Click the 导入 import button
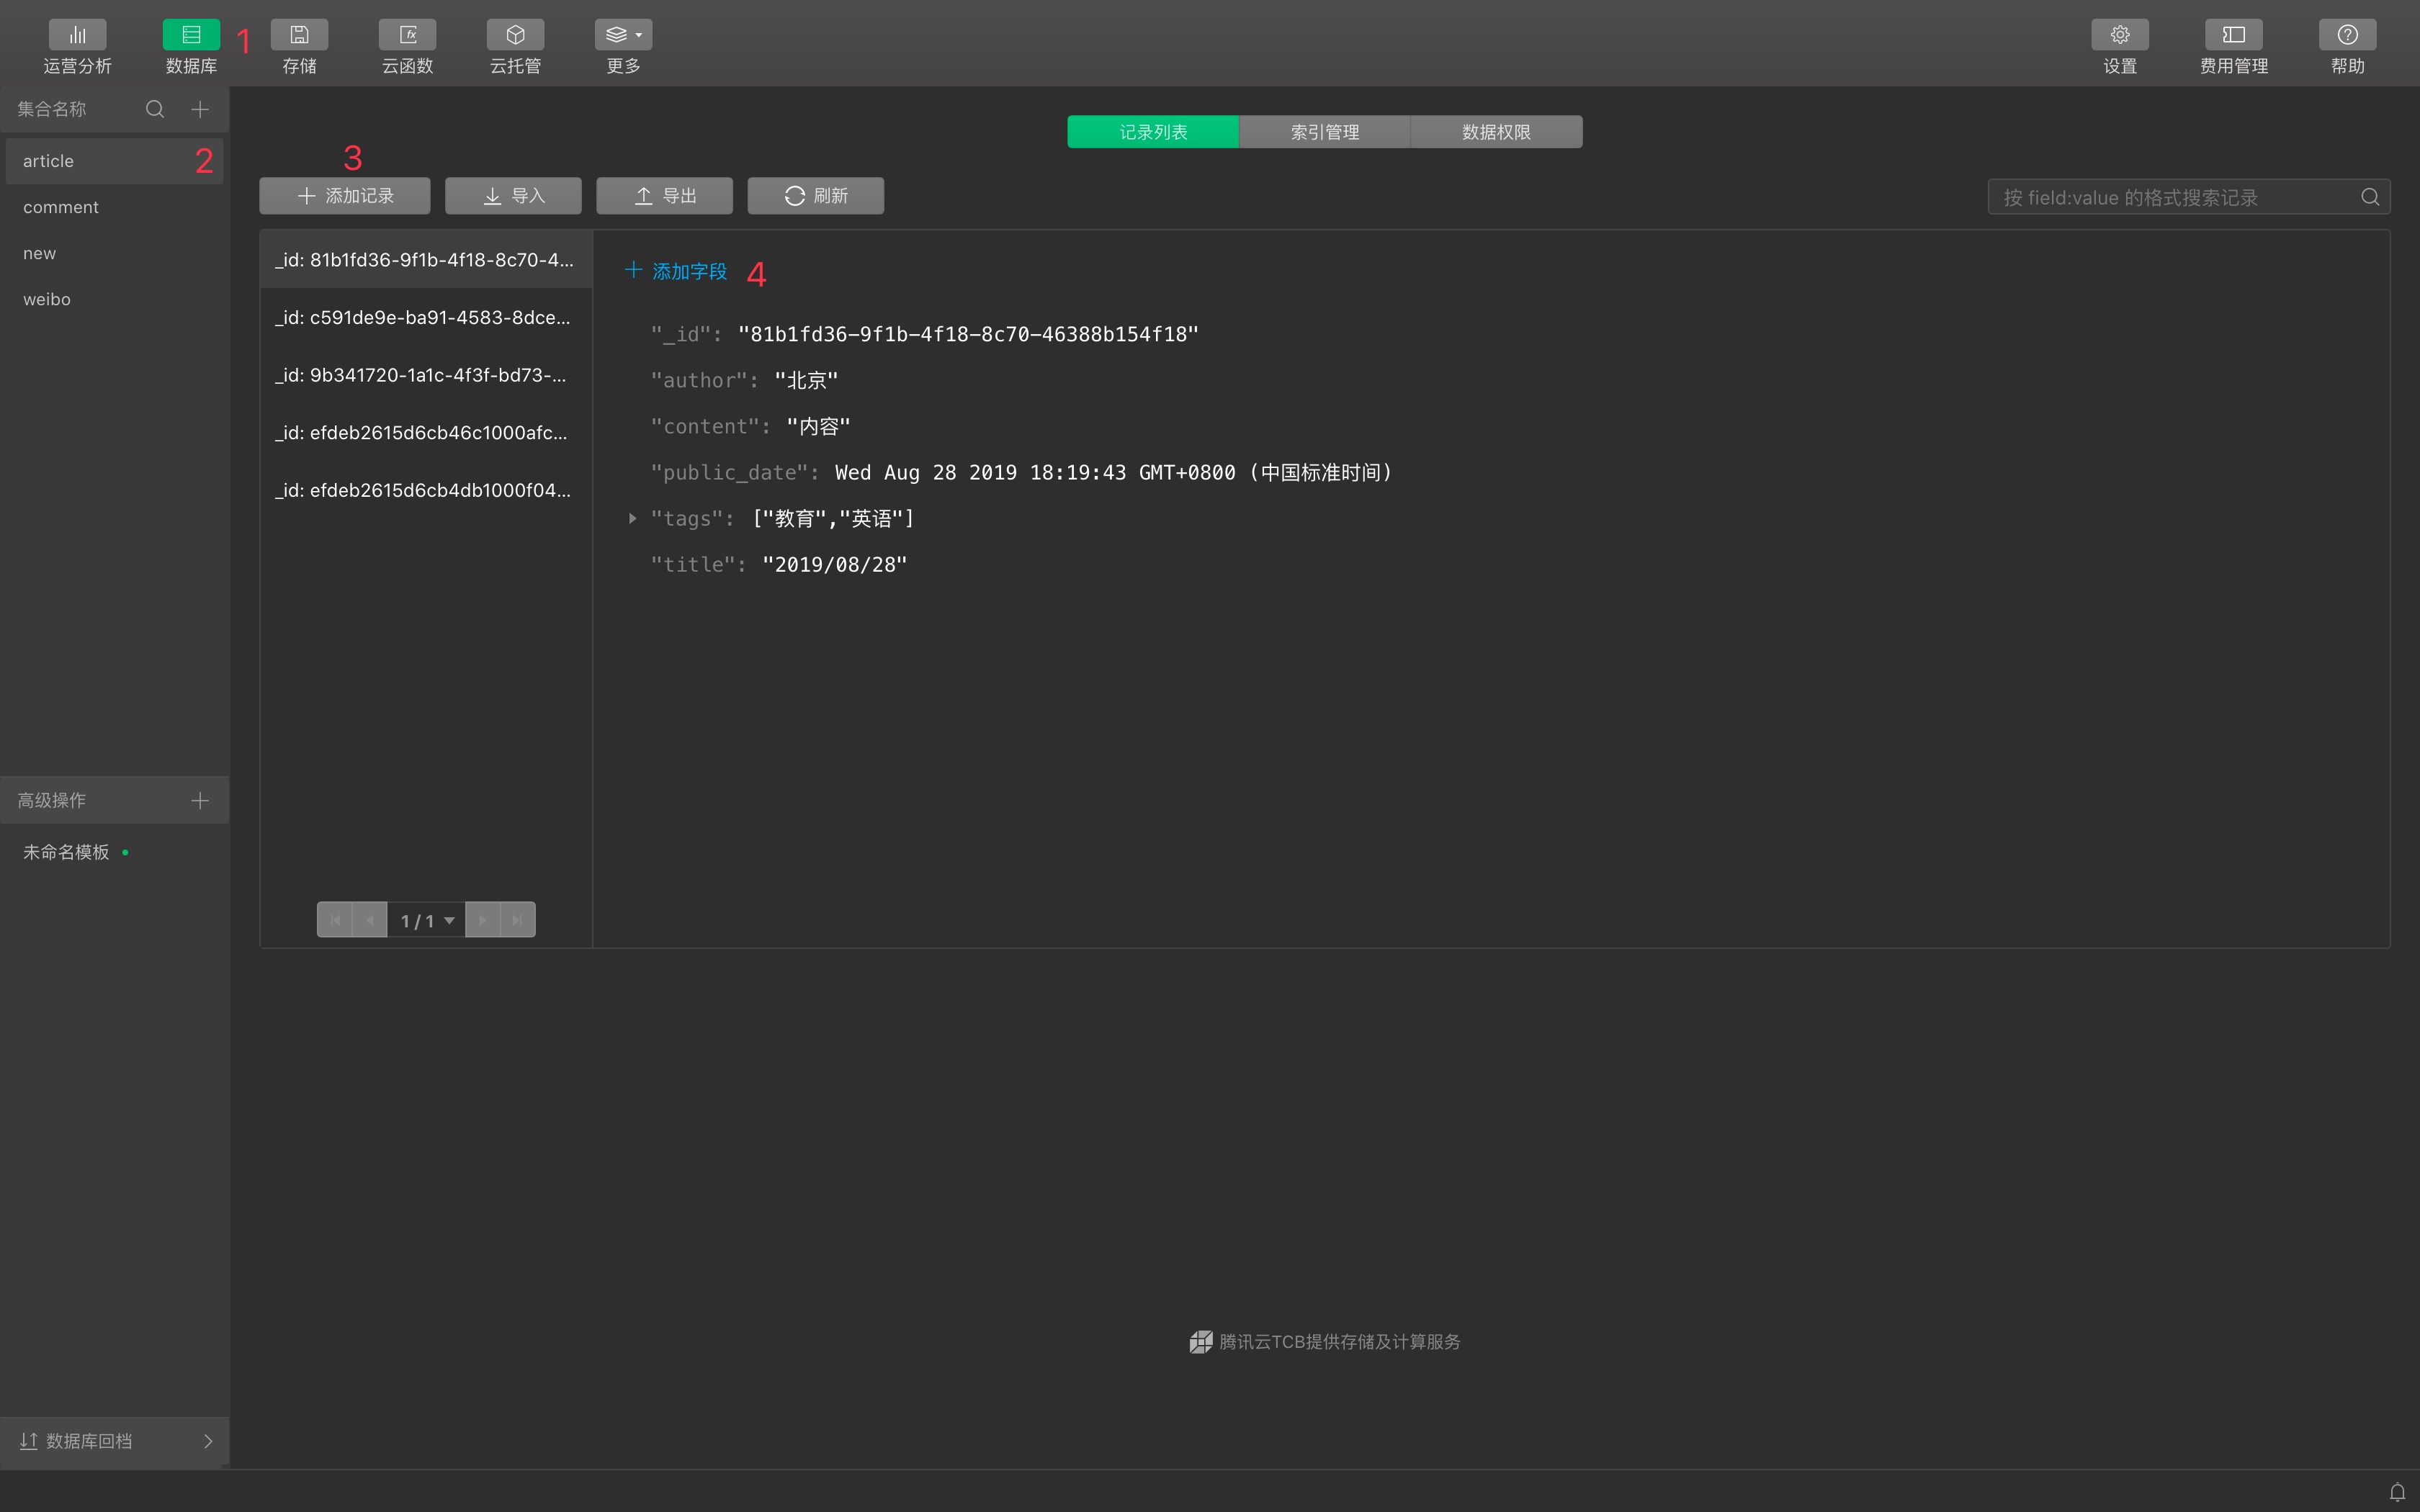The height and width of the screenshot is (1512, 2420). (513, 196)
